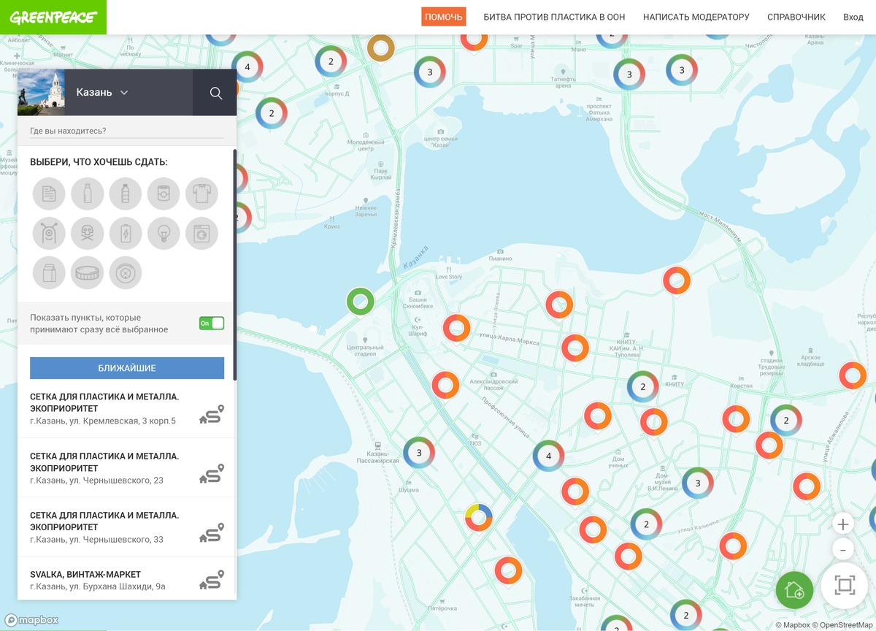The width and height of the screenshot is (876, 631).
Task: Select the skull hazardous waste icon
Action: pos(87,234)
